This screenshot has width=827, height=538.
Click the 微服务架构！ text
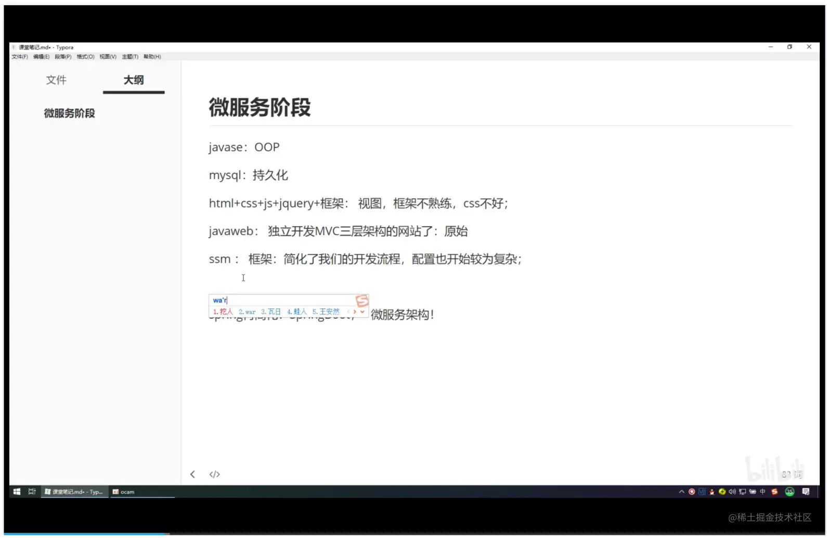point(402,315)
